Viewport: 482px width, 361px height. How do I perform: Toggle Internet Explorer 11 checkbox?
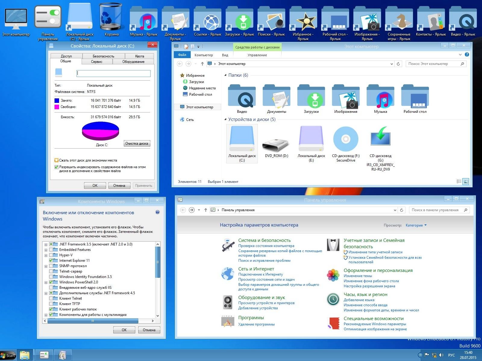[51, 261]
